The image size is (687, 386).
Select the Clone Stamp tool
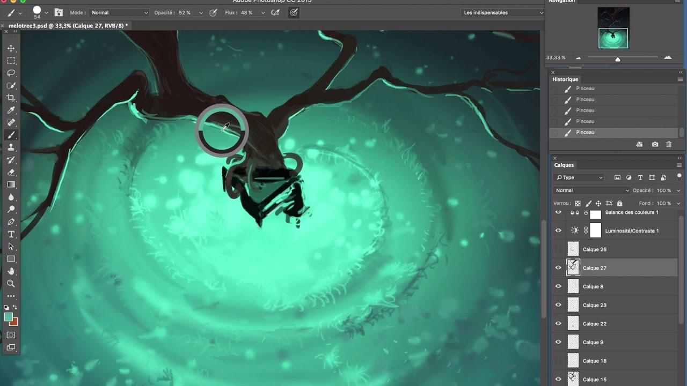(x=11, y=147)
